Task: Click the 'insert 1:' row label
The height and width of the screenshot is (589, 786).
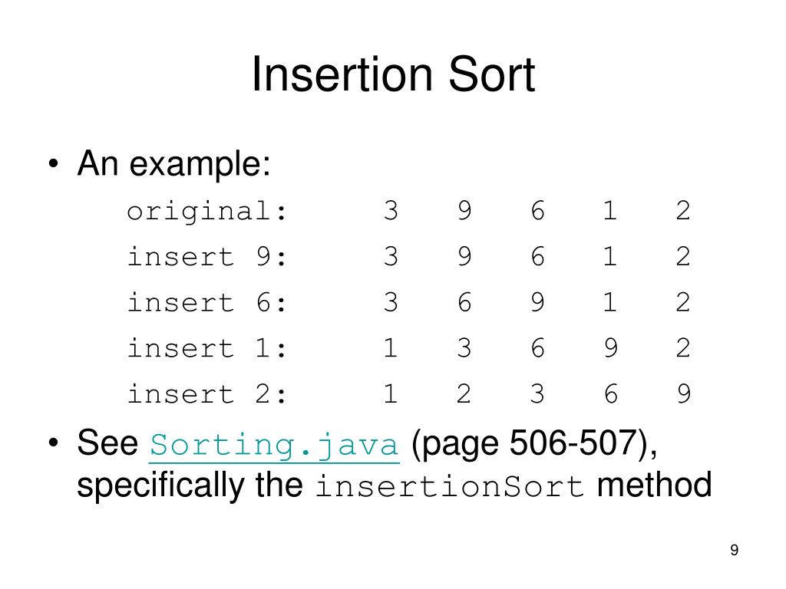Action: click(x=206, y=348)
